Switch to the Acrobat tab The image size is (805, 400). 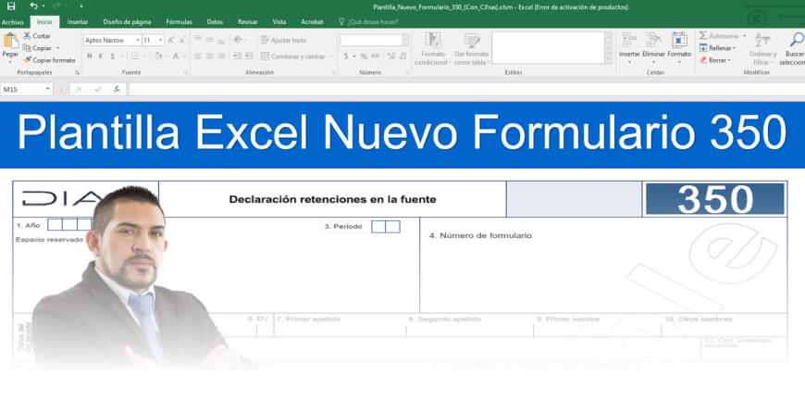coord(312,22)
